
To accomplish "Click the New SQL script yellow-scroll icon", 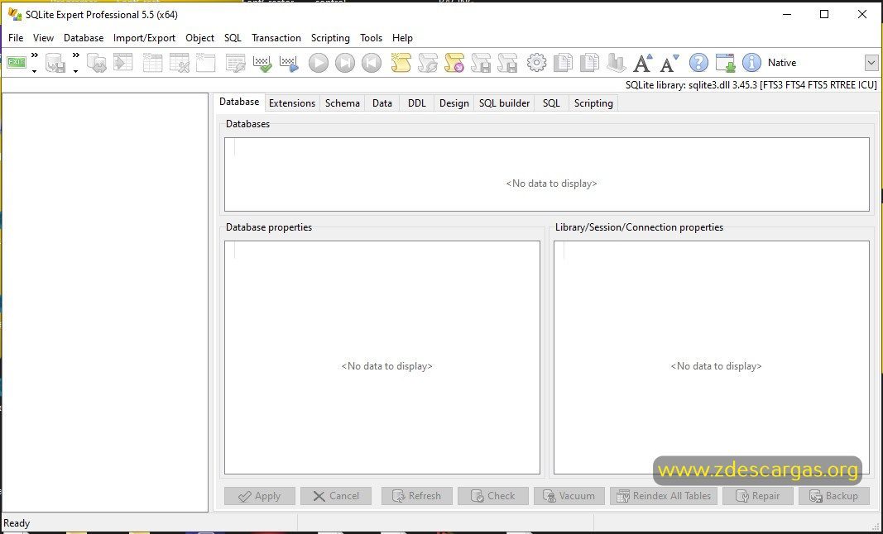I will (401, 63).
